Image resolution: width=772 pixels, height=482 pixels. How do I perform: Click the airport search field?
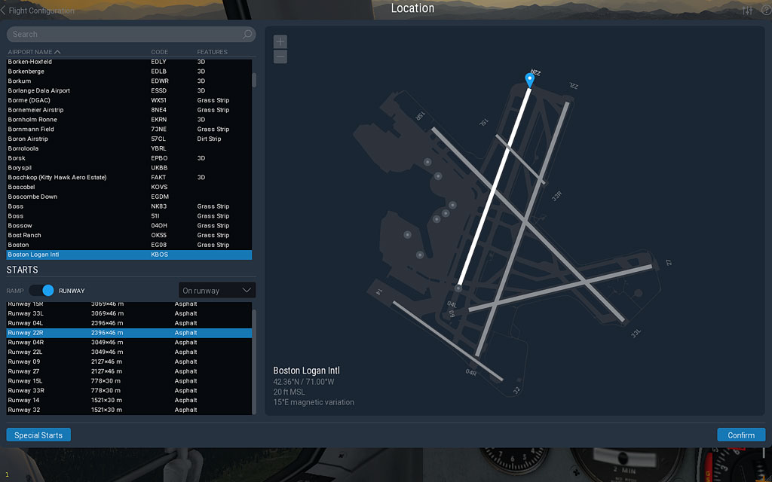[x=124, y=35]
